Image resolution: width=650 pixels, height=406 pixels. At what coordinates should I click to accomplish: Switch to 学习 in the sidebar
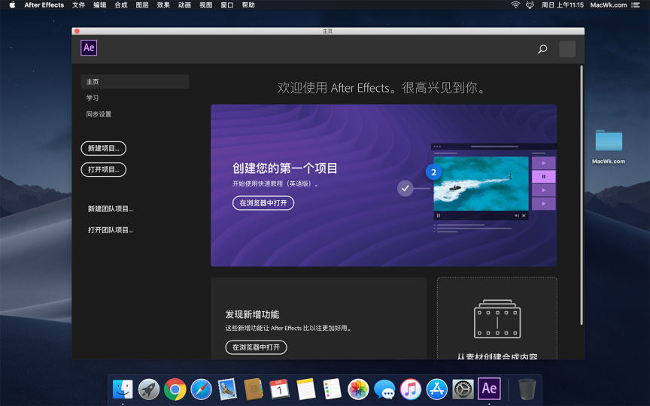[x=93, y=98]
